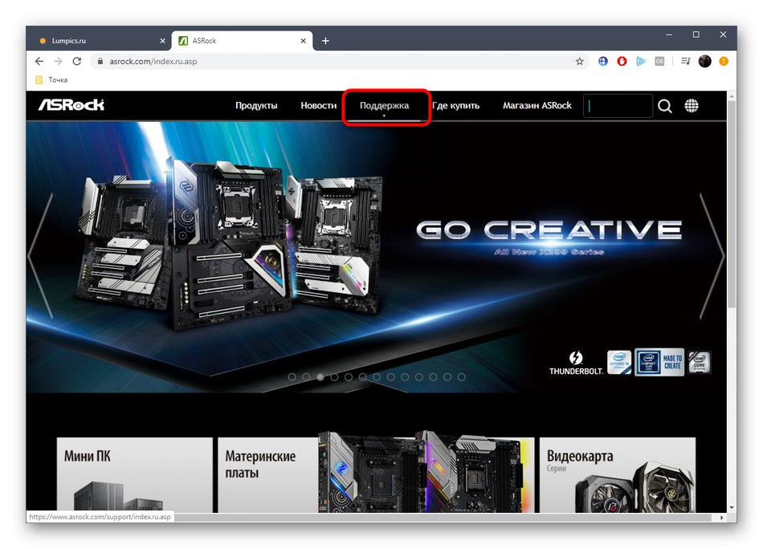Open the red Opera-style extension icon

tap(622, 61)
